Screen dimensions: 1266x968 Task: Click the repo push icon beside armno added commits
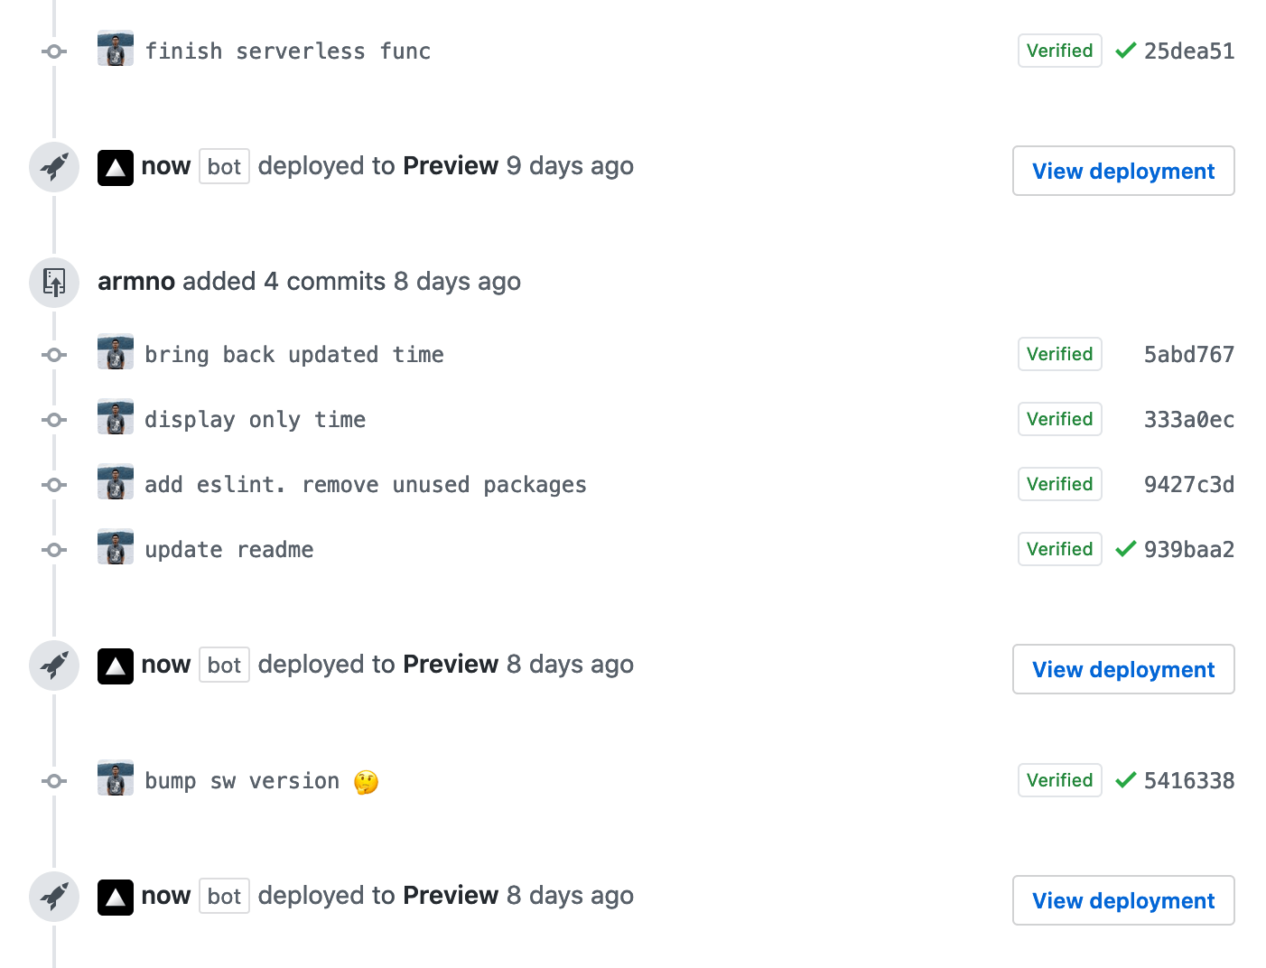point(54,283)
